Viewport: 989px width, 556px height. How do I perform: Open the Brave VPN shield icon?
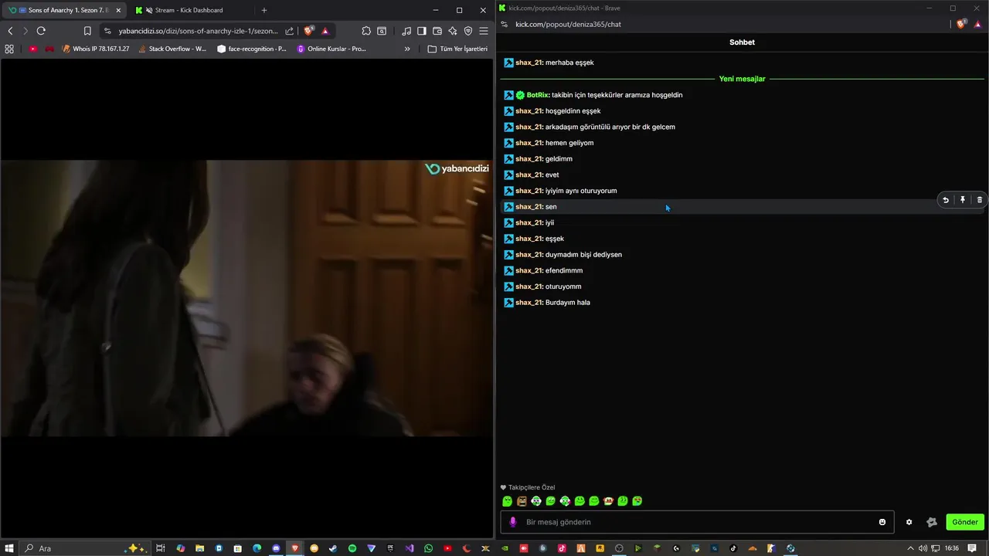tap(468, 31)
